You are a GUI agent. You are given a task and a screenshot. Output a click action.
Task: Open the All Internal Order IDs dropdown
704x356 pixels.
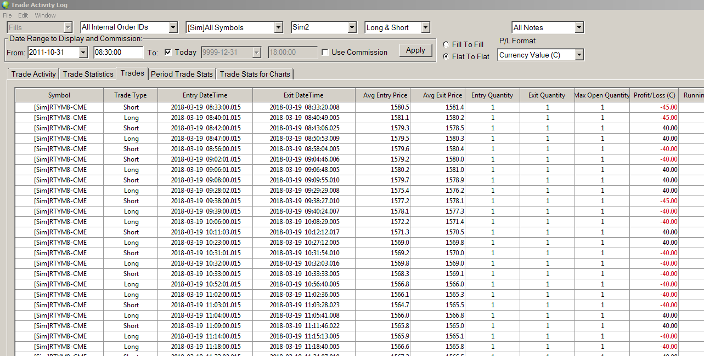point(173,27)
